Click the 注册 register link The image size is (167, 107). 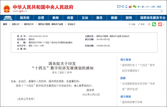click(153, 7)
